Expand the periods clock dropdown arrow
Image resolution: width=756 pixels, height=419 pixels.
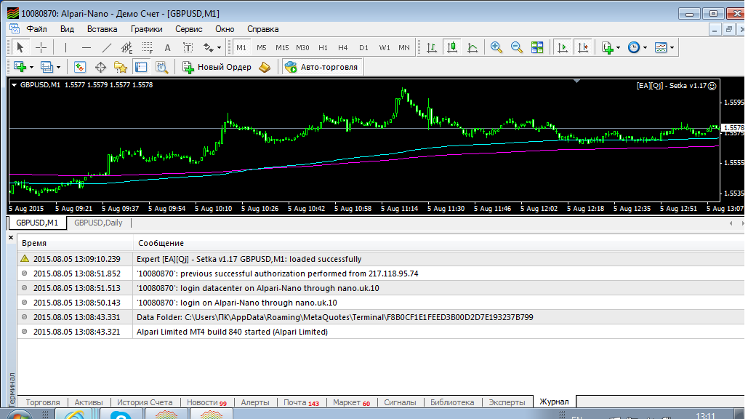(645, 48)
